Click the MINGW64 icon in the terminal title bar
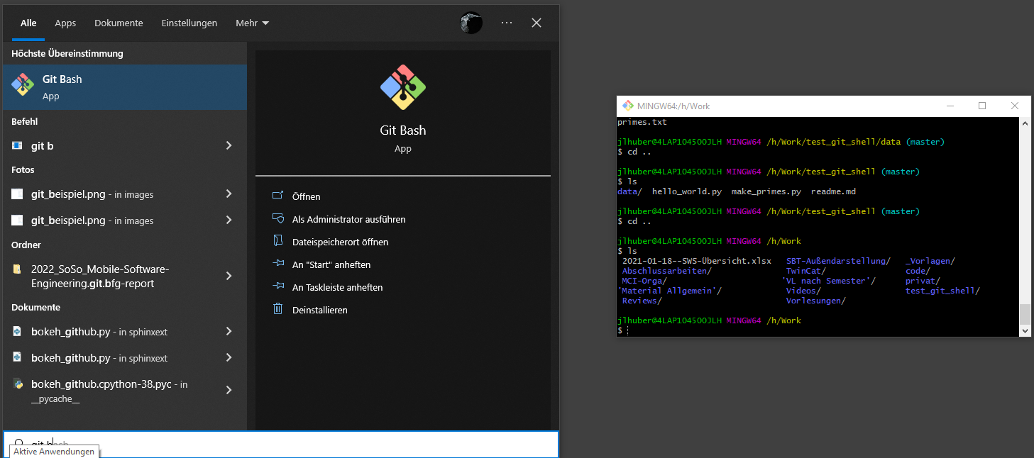 pos(627,105)
